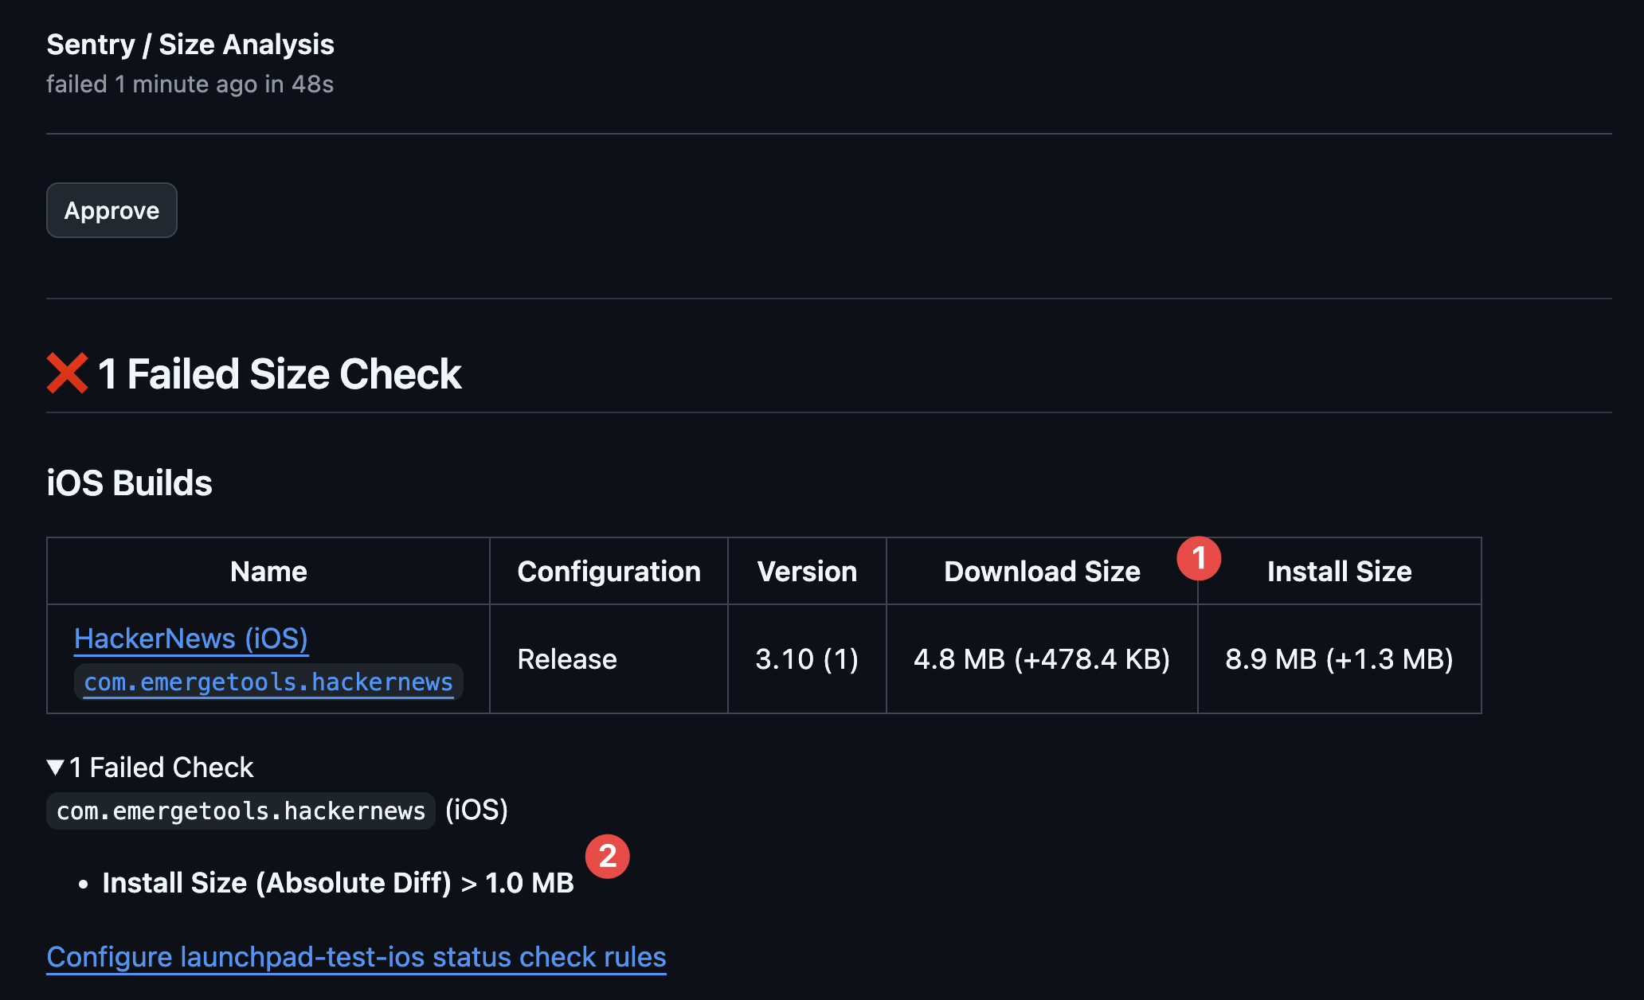This screenshot has height=1000, width=1644.
Task: Click the Sentry / Size Analysis title
Action: pyautogui.click(x=190, y=45)
